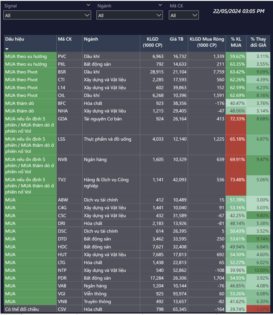Select the BSR ticker cell
Image resolution: width=273 pixels, height=315 pixels.
(62, 72)
